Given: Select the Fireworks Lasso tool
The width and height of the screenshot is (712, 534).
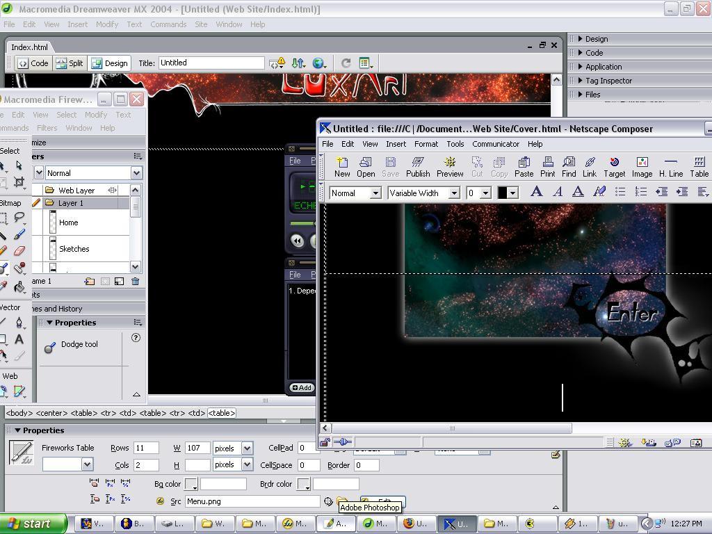Looking at the screenshot, I should (19, 218).
